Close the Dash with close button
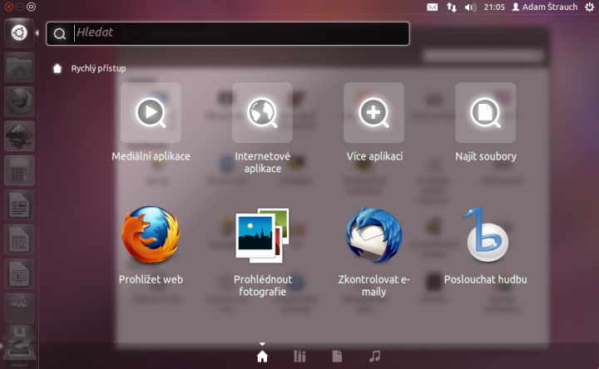The image size is (599, 369). tap(9, 7)
